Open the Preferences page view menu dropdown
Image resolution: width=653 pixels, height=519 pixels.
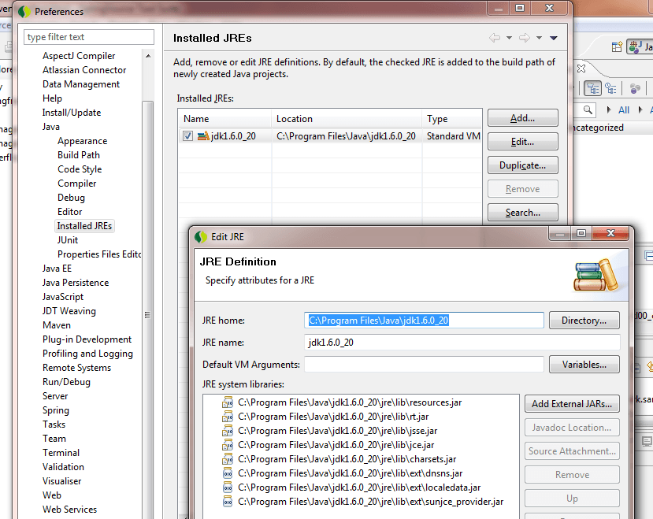(x=554, y=38)
